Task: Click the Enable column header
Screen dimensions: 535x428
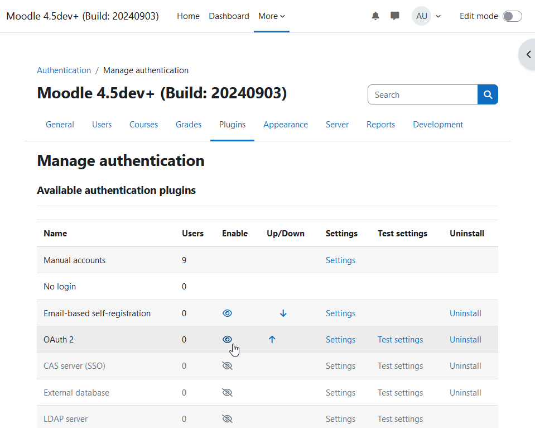Action: [x=235, y=234]
